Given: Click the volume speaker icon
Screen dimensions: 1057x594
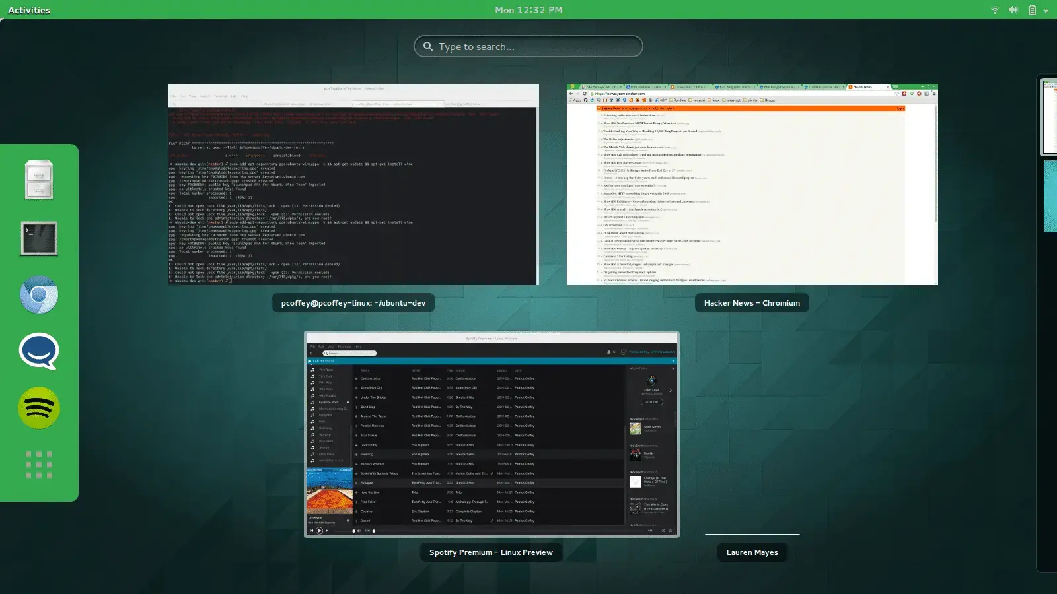Looking at the screenshot, I should coord(1013,10).
